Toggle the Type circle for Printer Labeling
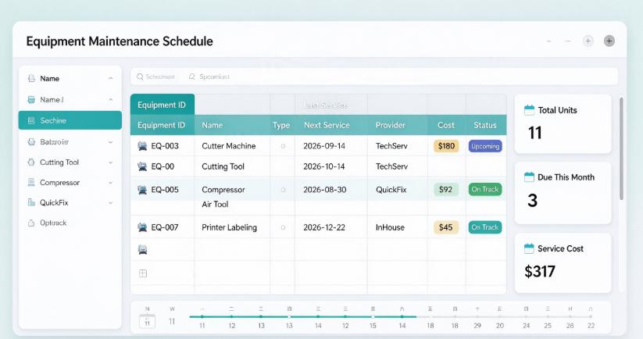 tap(283, 227)
